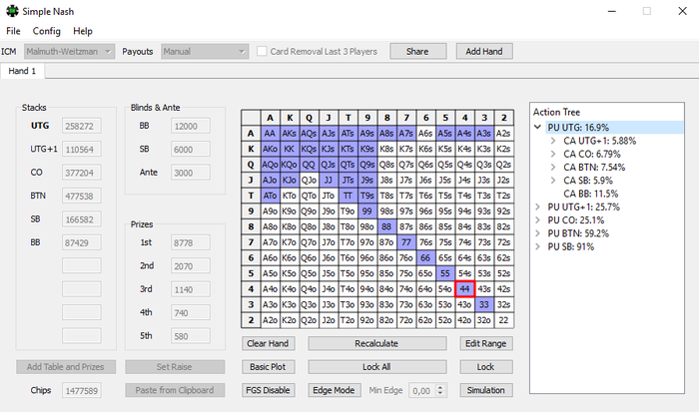699x412 pixels.
Task: Toggle the FGS Disable button
Action: click(x=270, y=390)
